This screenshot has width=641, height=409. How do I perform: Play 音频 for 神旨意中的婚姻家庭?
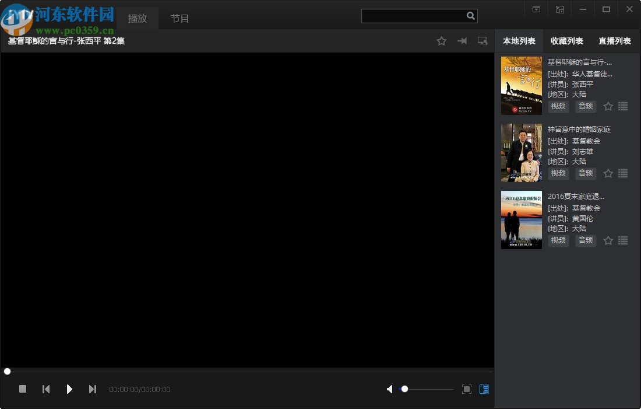[x=586, y=173]
